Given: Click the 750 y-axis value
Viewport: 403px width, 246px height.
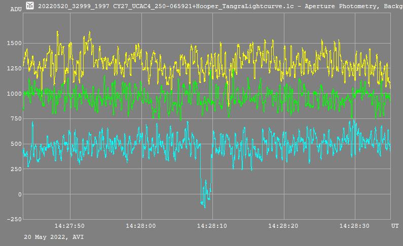Looking at the screenshot, I should coord(16,118).
